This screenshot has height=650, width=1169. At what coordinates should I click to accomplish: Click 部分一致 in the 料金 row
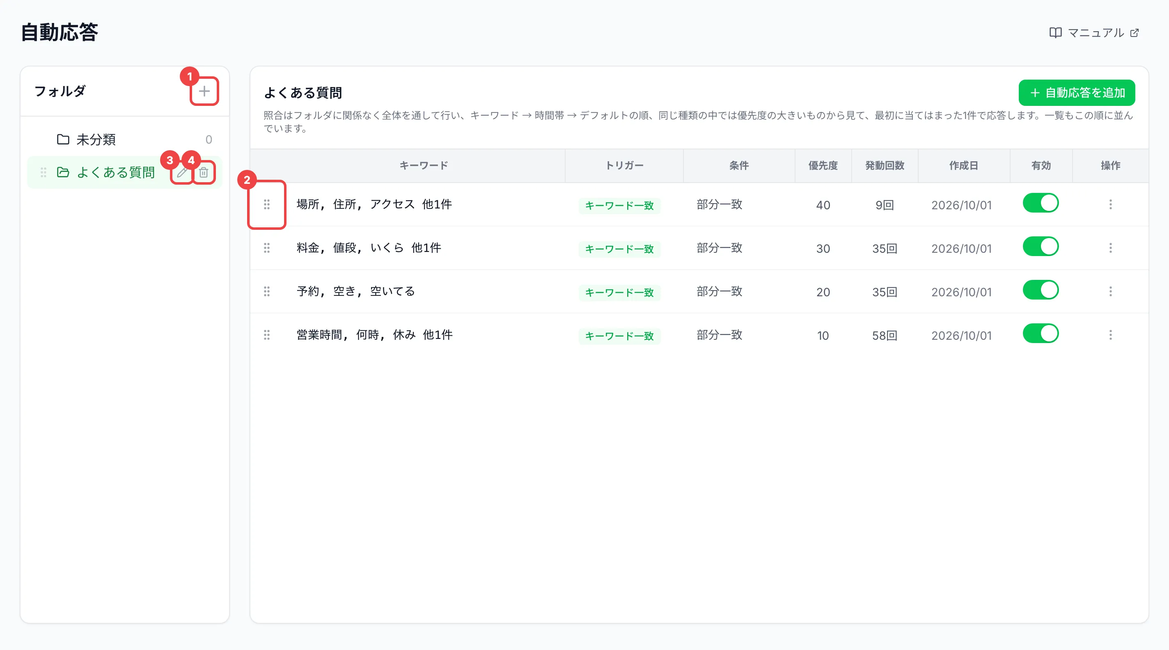(x=719, y=248)
